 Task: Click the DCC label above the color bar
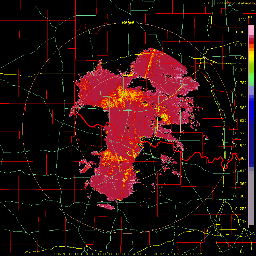coord(250,17)
